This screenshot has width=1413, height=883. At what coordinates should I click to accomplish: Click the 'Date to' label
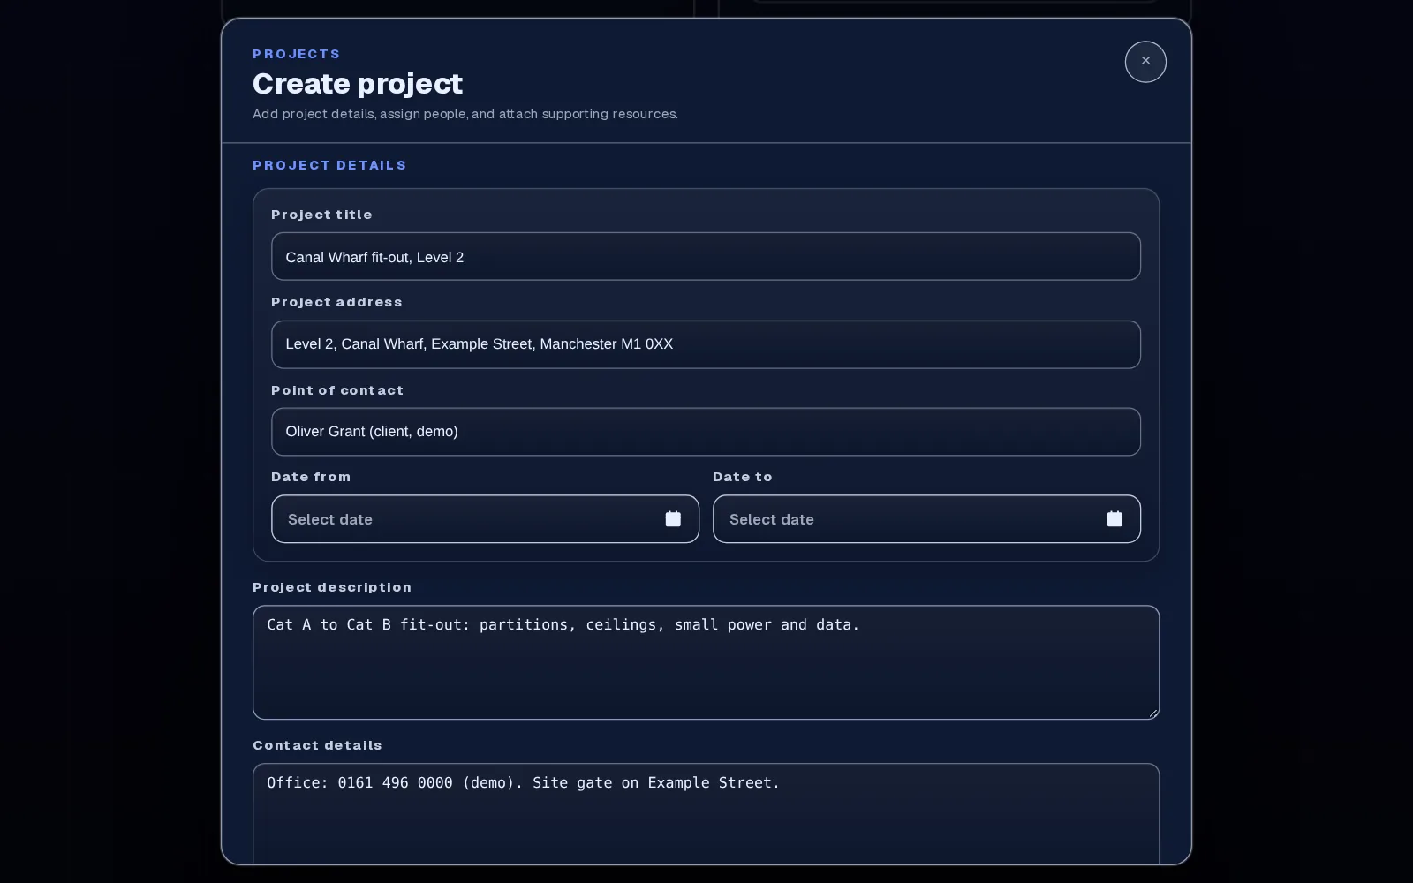click(x=743, y=477)
